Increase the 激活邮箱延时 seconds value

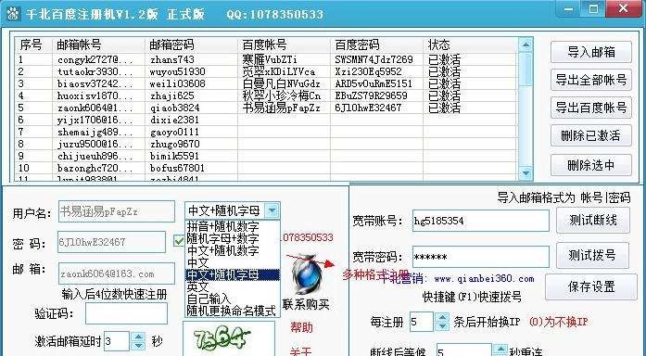[138, 337]
